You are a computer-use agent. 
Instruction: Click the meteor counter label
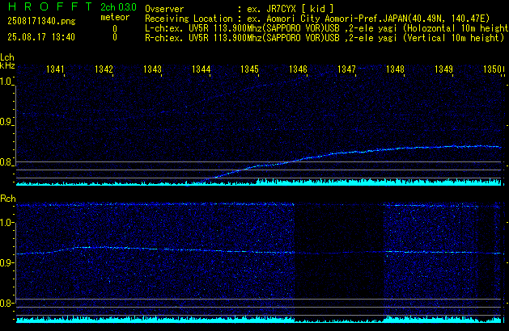point(115,17)
